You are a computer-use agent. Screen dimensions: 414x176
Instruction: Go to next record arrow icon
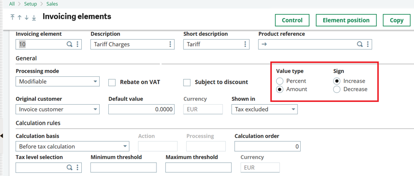point(27,17)
